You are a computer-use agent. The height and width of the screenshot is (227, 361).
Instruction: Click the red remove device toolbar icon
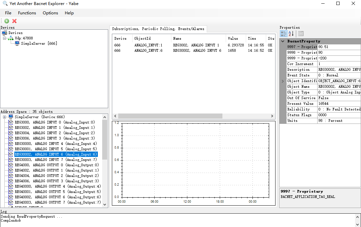pyautogui.click(x=14, y=21)
